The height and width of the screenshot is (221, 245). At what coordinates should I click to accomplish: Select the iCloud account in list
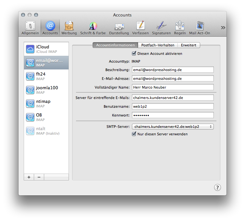(46, 49)
